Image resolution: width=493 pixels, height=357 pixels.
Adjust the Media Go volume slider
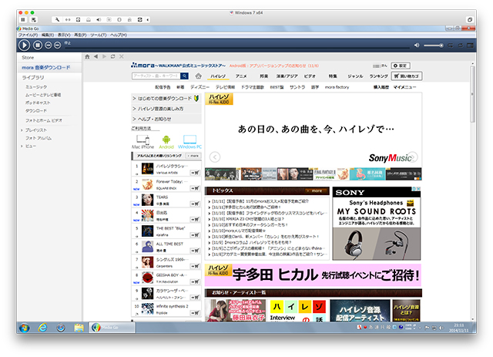tap(433, 45)
